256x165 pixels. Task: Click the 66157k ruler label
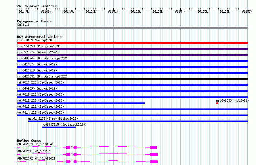pos(247,11)
